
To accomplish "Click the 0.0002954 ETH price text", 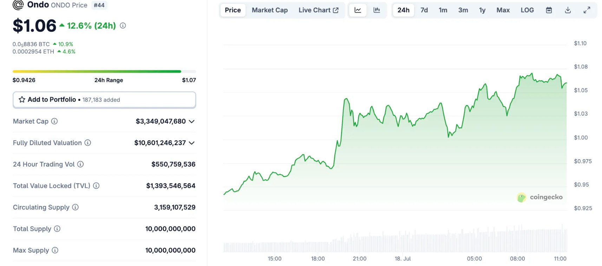I will (33, 52).
